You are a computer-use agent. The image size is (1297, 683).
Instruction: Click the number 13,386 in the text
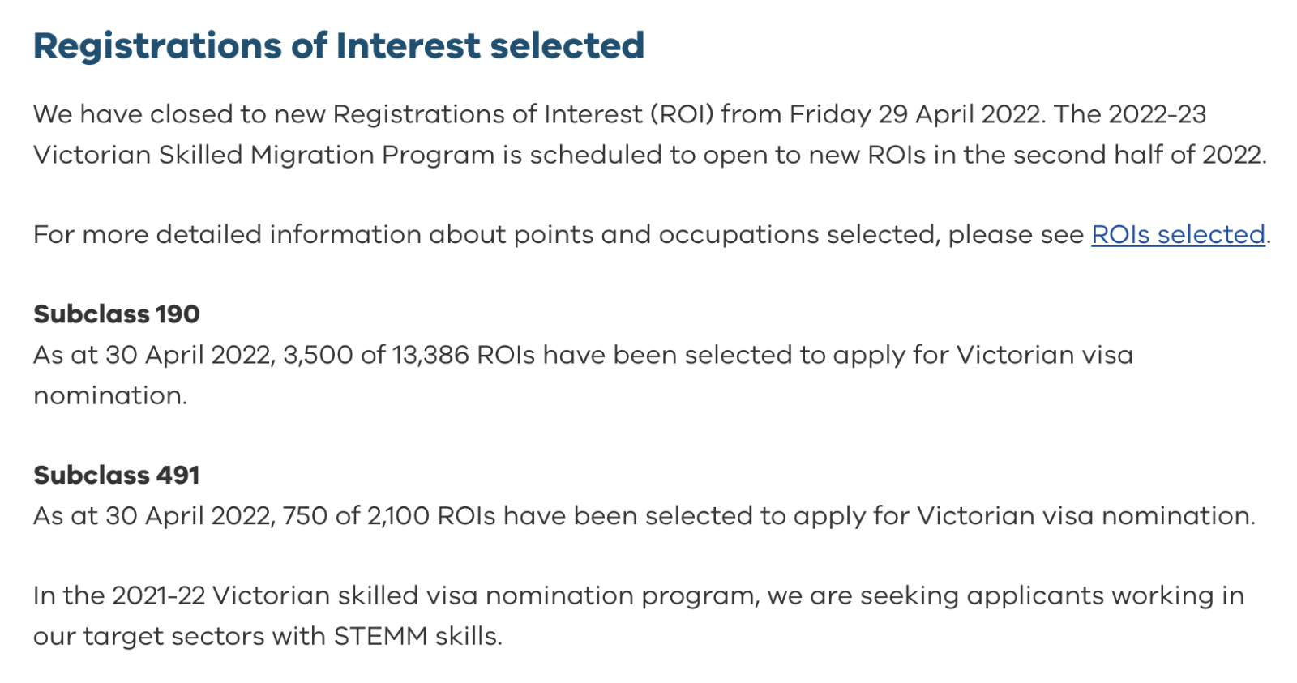pyautogui.click(x=430, y=355)
